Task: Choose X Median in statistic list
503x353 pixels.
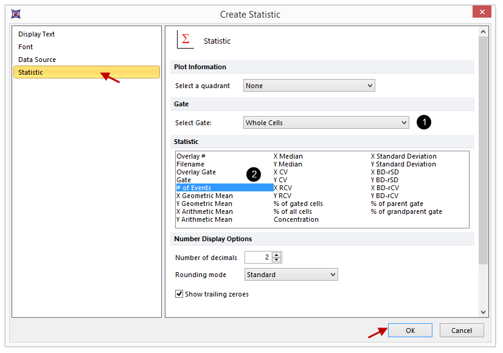Action: tap(288, 156)
